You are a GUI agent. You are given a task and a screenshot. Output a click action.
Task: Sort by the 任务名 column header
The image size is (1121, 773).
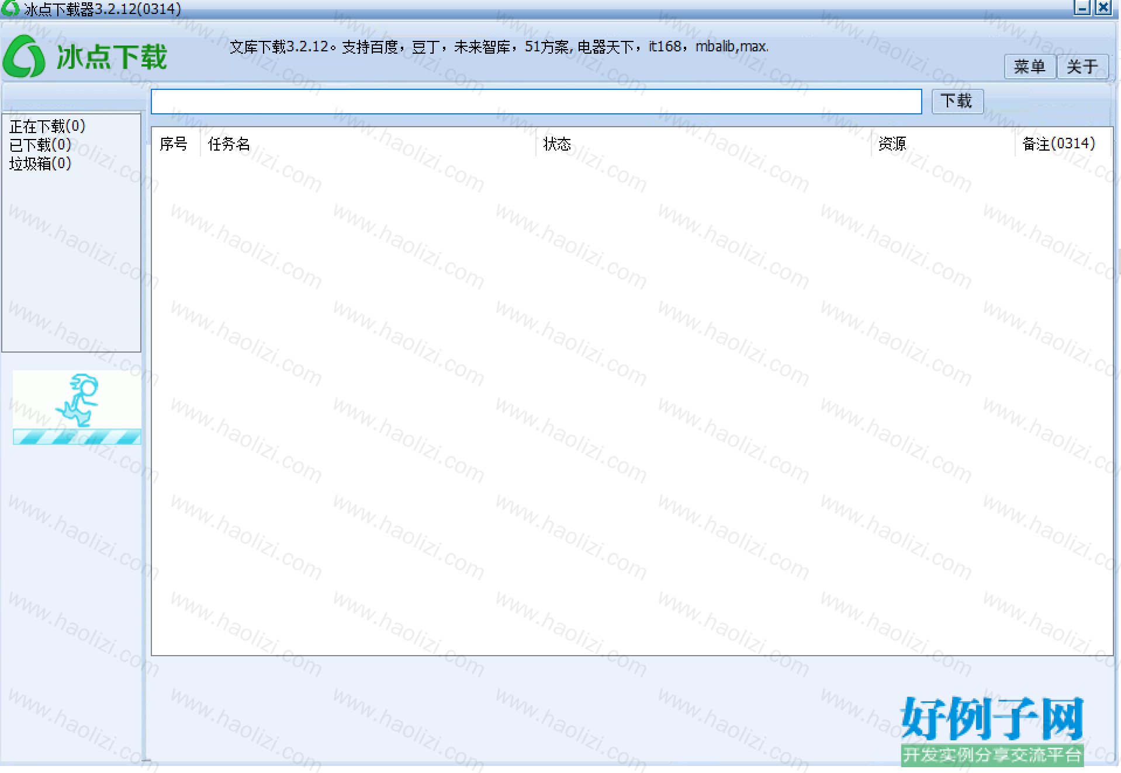368,144
